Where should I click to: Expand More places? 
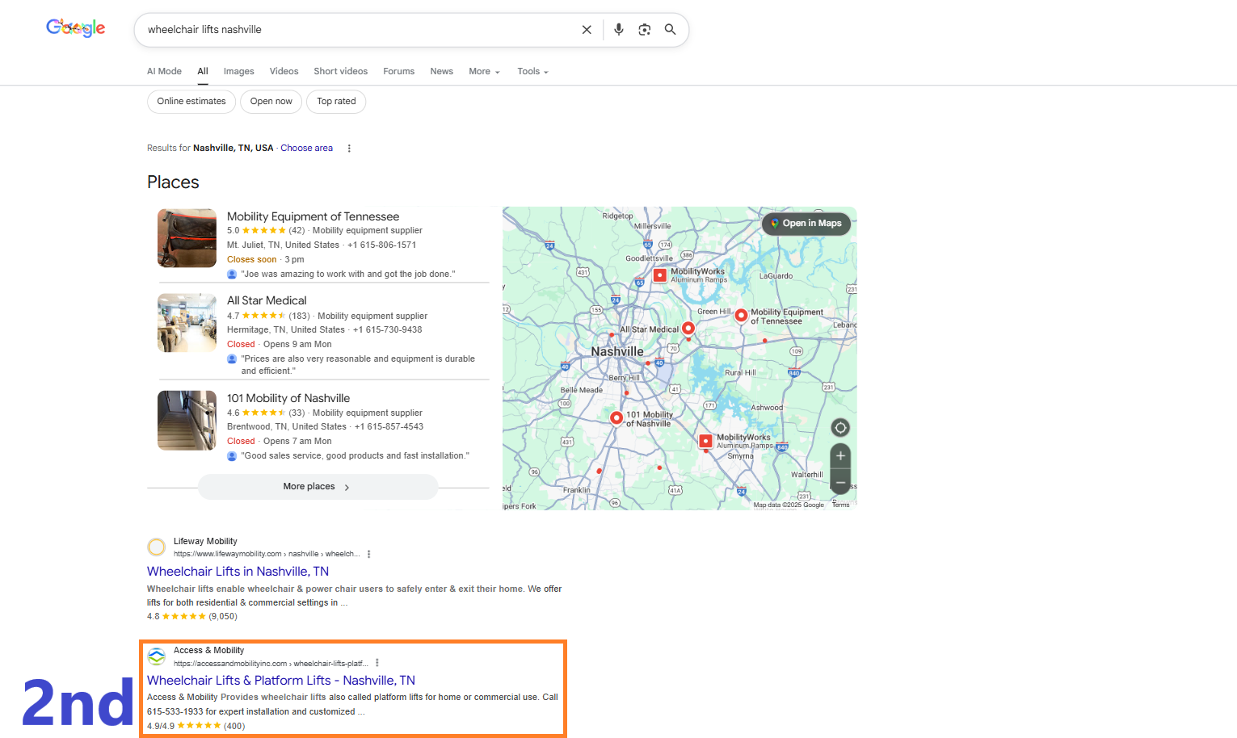318,487
